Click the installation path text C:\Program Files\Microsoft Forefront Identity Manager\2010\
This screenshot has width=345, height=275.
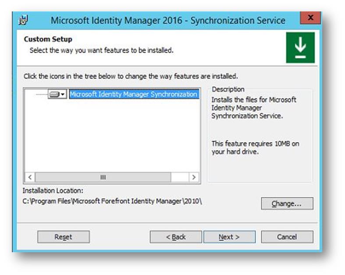[x=112, y=201]
